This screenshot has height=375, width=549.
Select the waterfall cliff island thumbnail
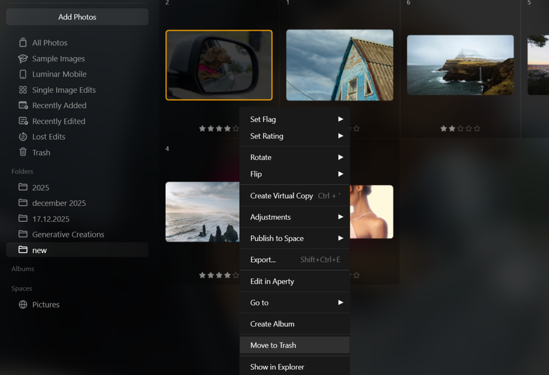pos(460,65)
